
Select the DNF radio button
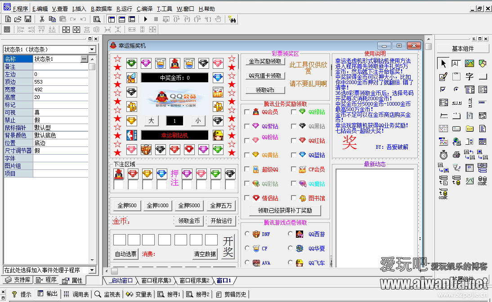point(247,234)
